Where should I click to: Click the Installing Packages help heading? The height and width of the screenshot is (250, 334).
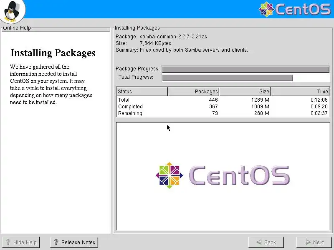tap(53, 53)
